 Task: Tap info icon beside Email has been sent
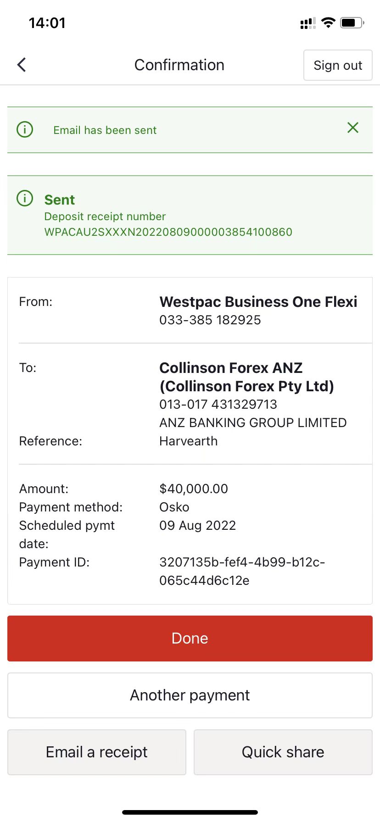(x=25, y=129)
